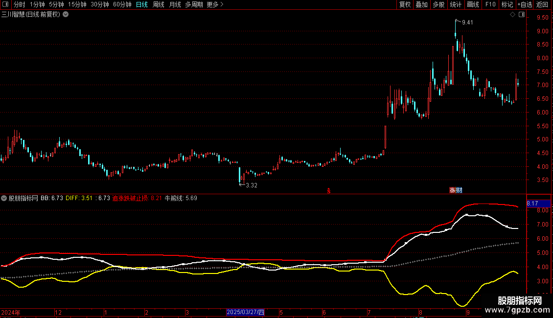553x318 pixels.
Task: Select the 60分钟 period
Action: pyautogui.click(x=122, y=4)
